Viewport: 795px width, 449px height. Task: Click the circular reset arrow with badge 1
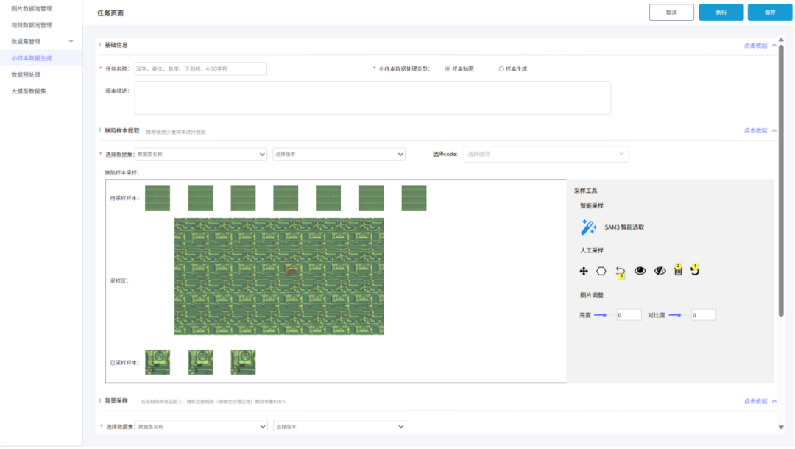[695, 270]
